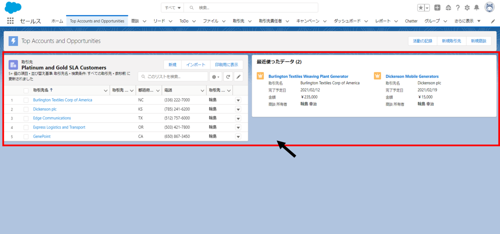Refresh the account list

[228, 77]
